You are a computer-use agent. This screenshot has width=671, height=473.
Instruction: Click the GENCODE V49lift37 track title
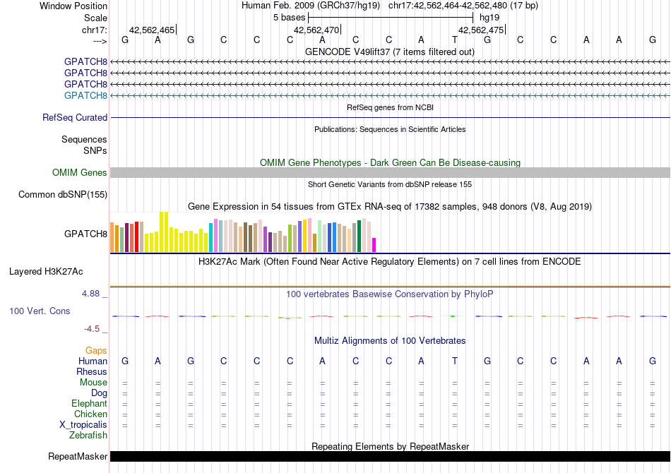pyautogui.click(x=389, y=52)
